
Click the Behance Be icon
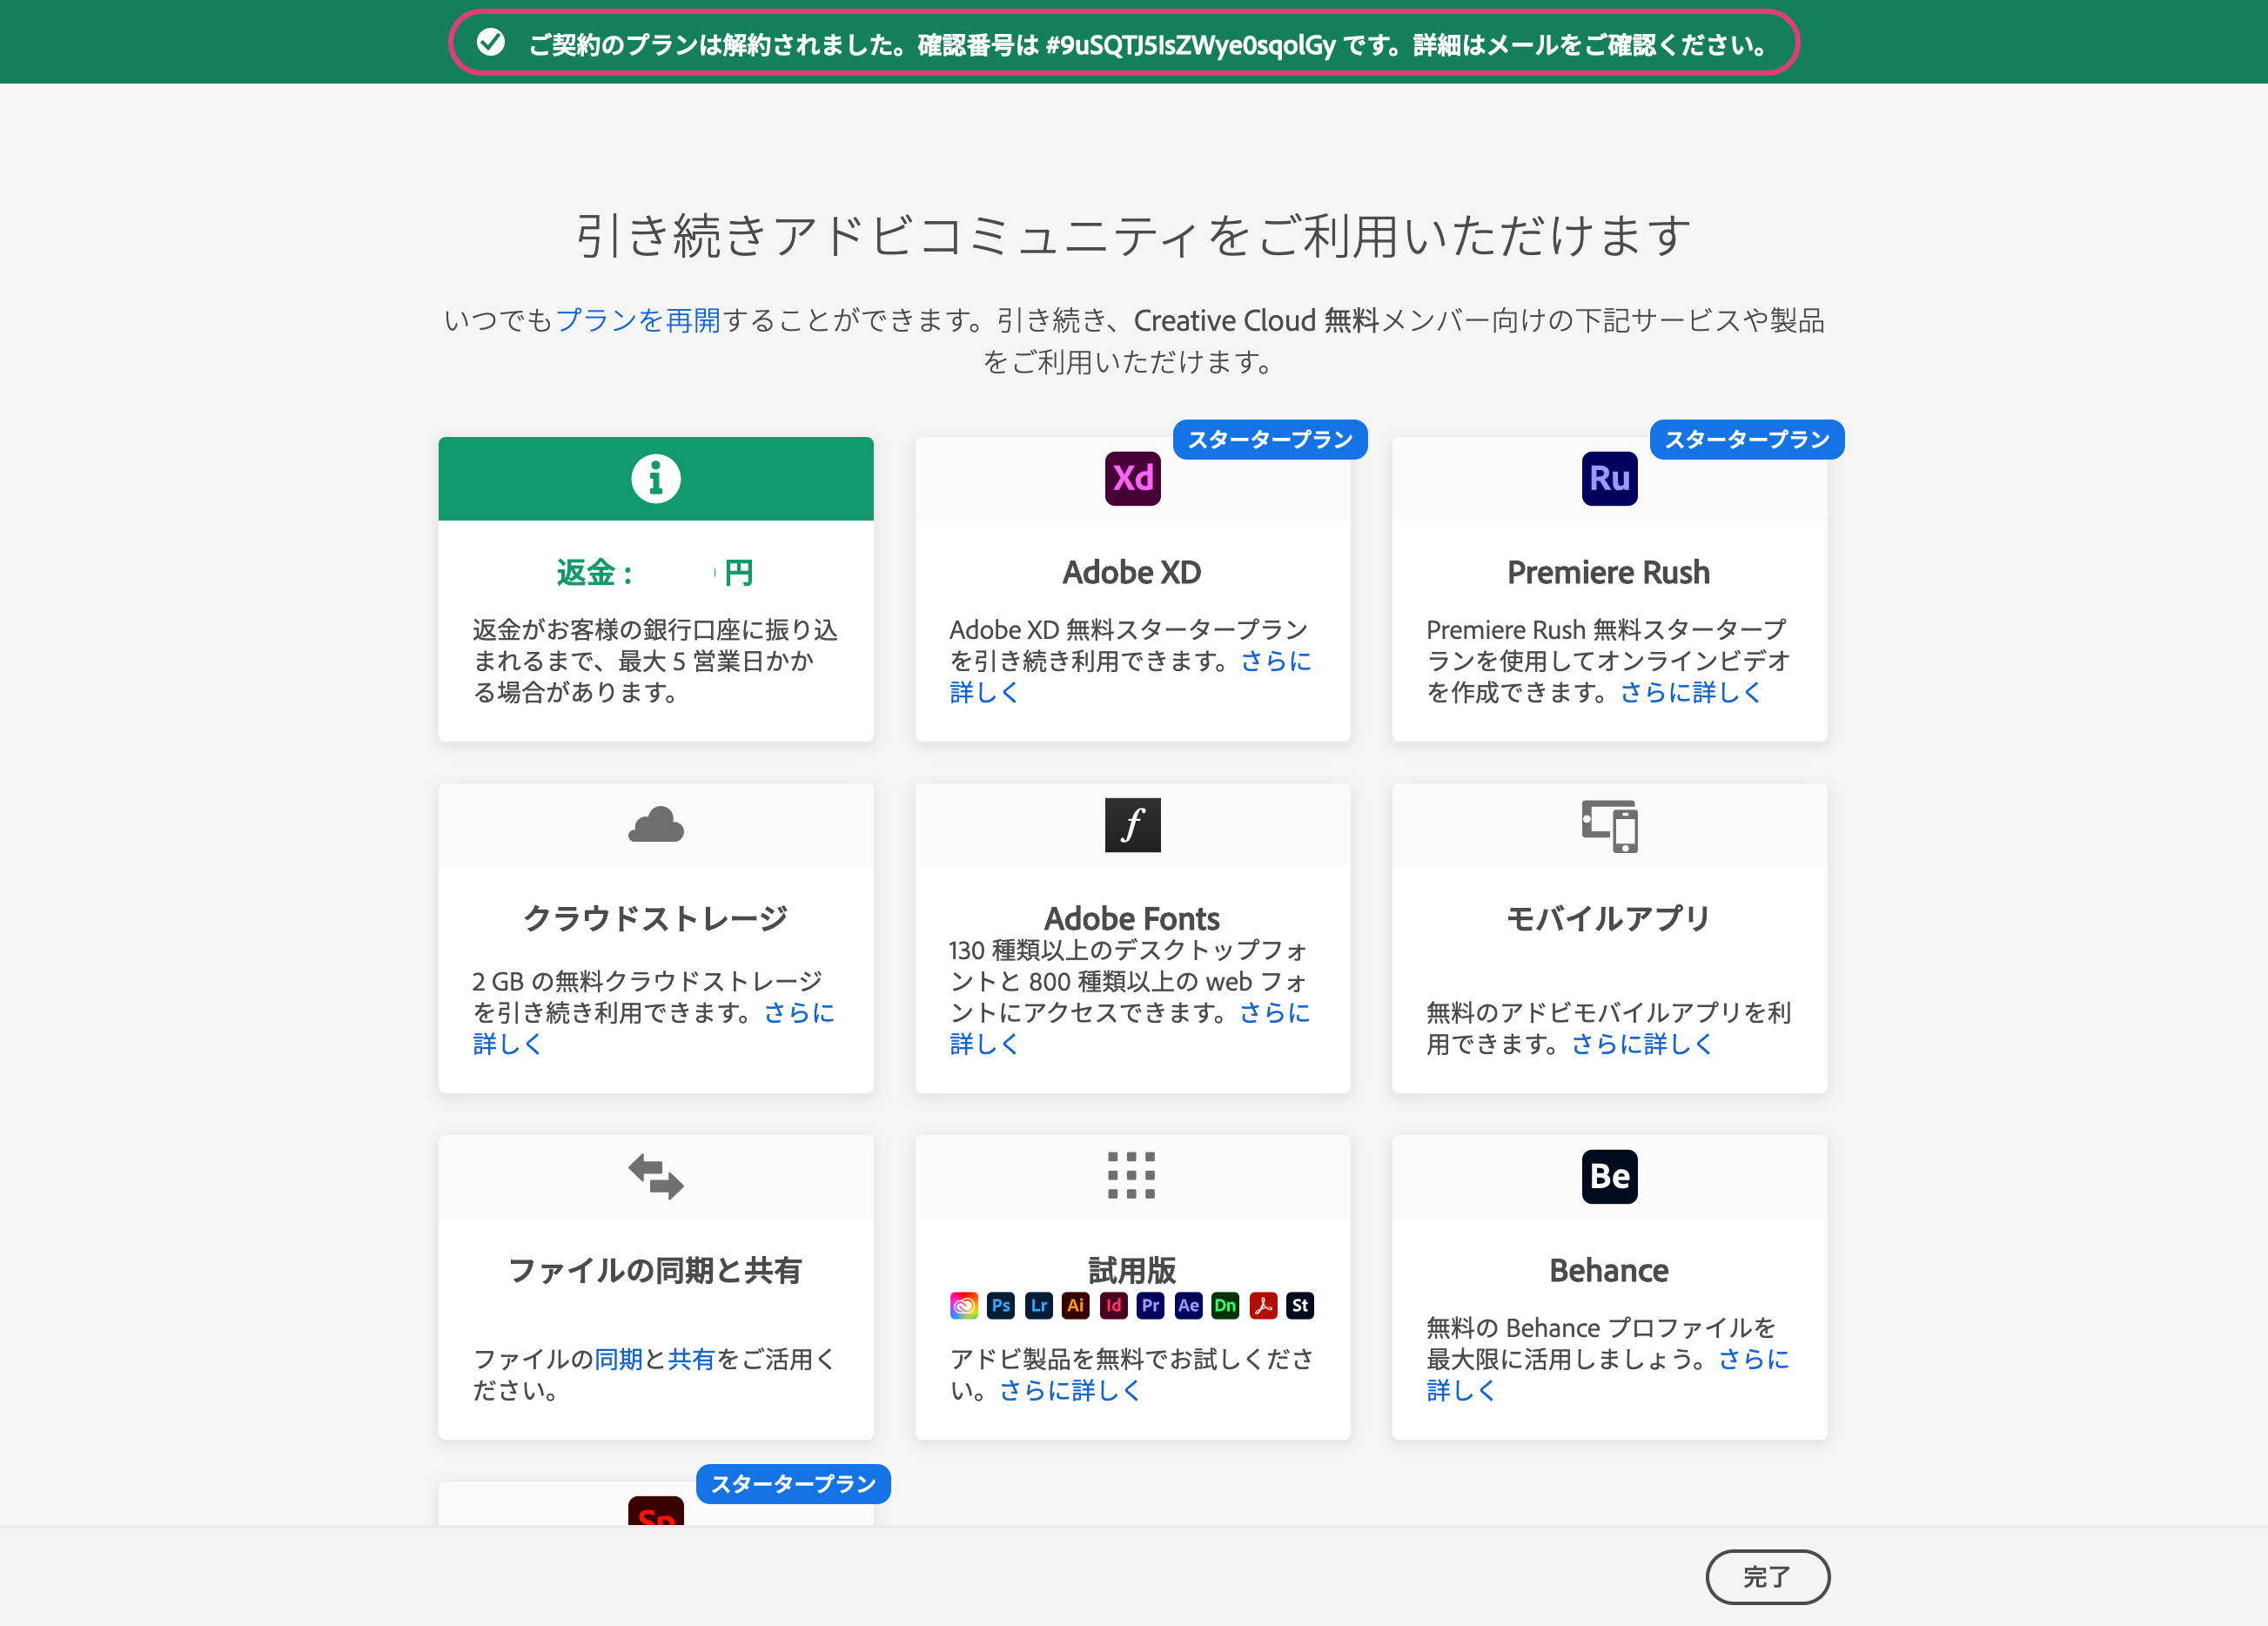(x=1609, y=1176)
